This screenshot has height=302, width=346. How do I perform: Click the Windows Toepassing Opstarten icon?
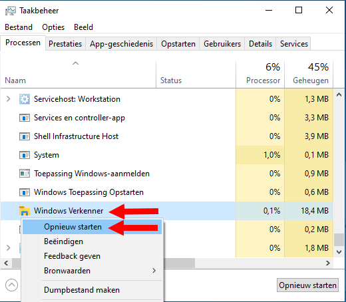pos(25,192)
